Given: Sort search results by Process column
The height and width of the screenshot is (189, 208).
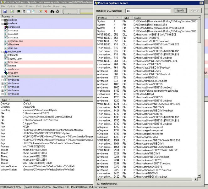Looking at the screenshot, I should pyautogui.click(x=105, y=18).
